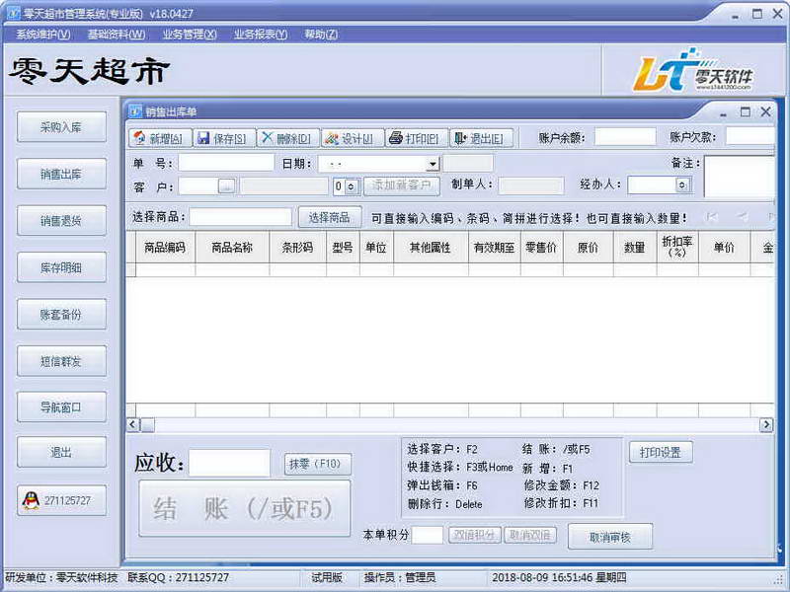Click the 改值积分 button beside 本单积分
This screenshot has height=592, width=790.
tap(475, 535)
